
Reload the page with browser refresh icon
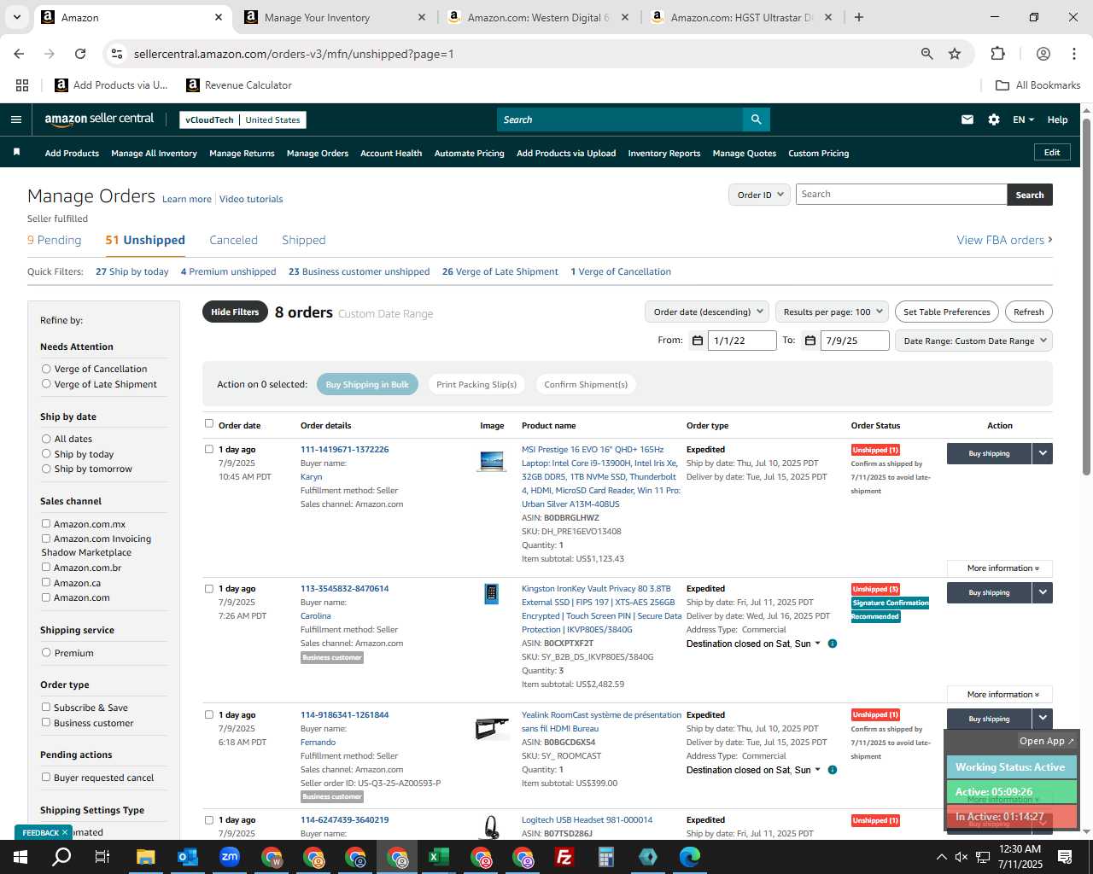coord(80,54)
